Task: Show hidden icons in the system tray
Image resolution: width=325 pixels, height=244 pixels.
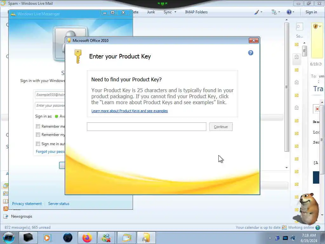Action: click(270, 238)
